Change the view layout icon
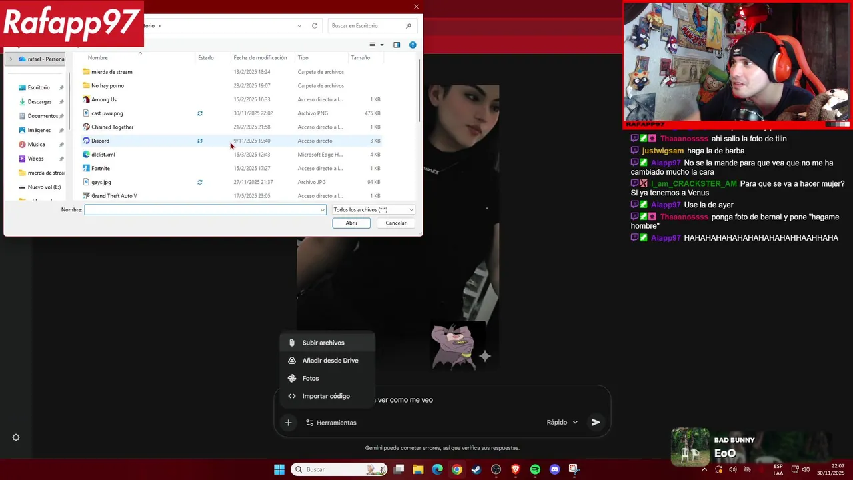853x480 pixels. coord(373,45)
